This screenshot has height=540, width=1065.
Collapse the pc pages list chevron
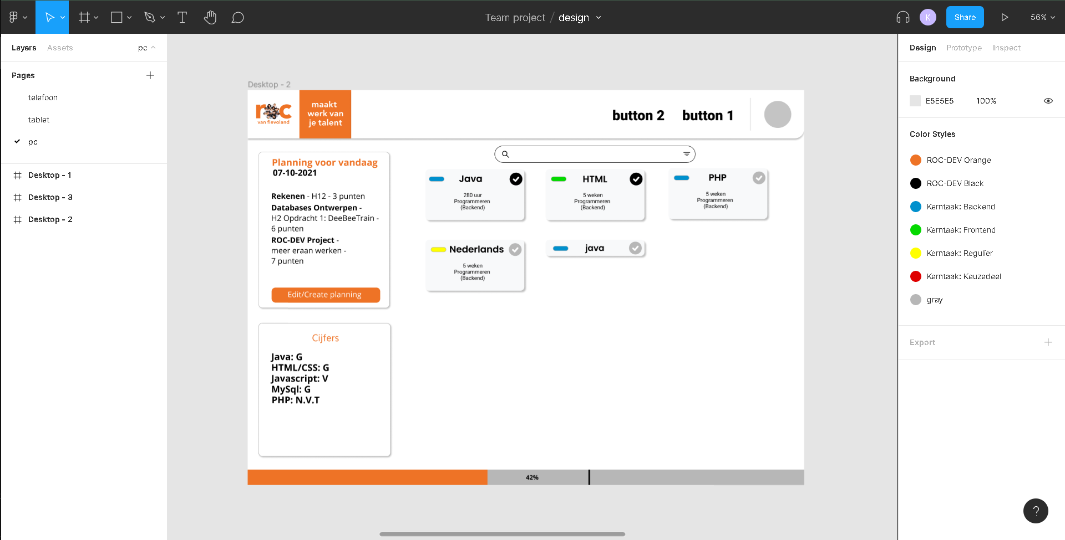point(153,48)
